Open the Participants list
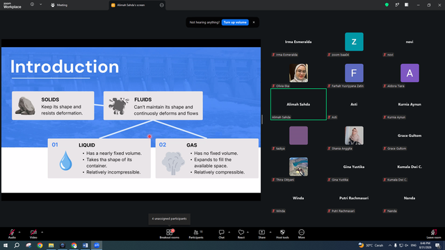The width and height of the screenshot is (445, 250). click(196, 234)
